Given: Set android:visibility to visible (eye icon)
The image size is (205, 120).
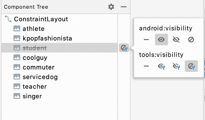Looking at the screenshot, I should (161, 40).
